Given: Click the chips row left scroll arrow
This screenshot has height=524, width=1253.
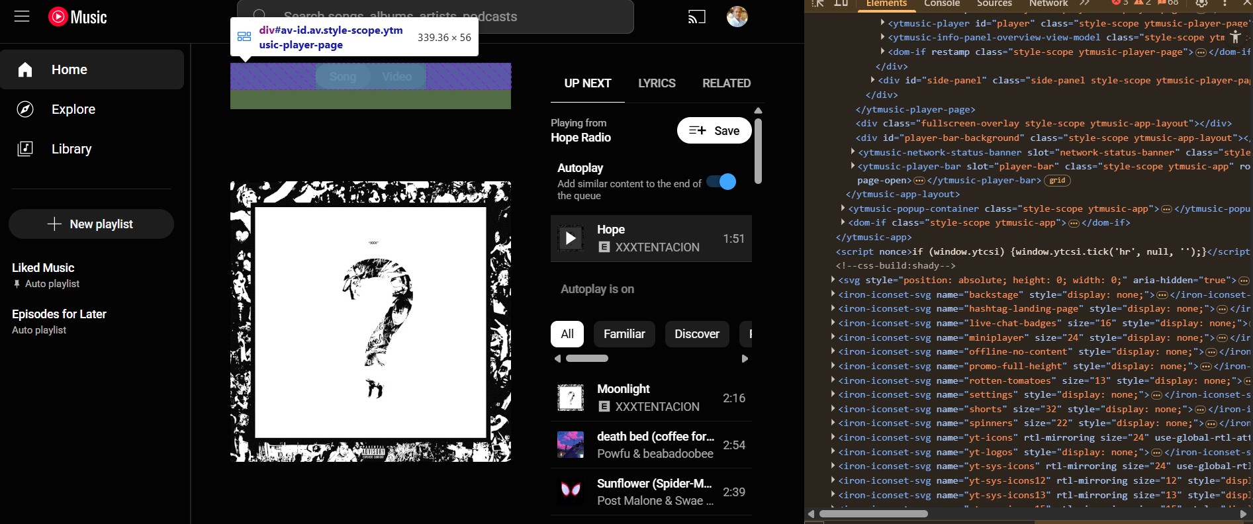Looking at the screenshot, I should tap(557, 359).
